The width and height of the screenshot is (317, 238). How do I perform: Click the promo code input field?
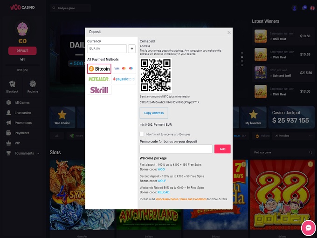(176, 149)
